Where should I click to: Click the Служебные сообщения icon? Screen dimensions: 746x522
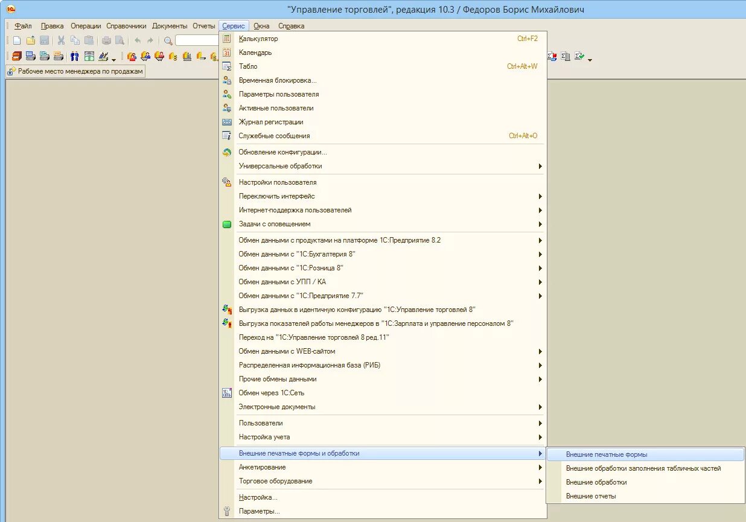tap(227, 136)
